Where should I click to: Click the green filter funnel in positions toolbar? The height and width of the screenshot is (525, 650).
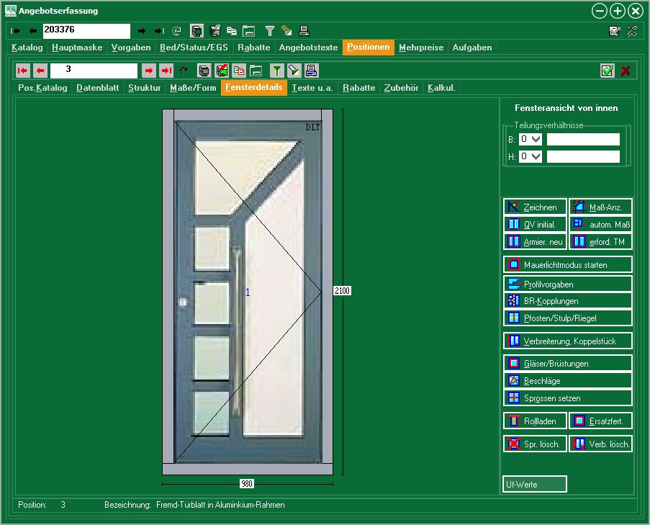pos(277,71)
